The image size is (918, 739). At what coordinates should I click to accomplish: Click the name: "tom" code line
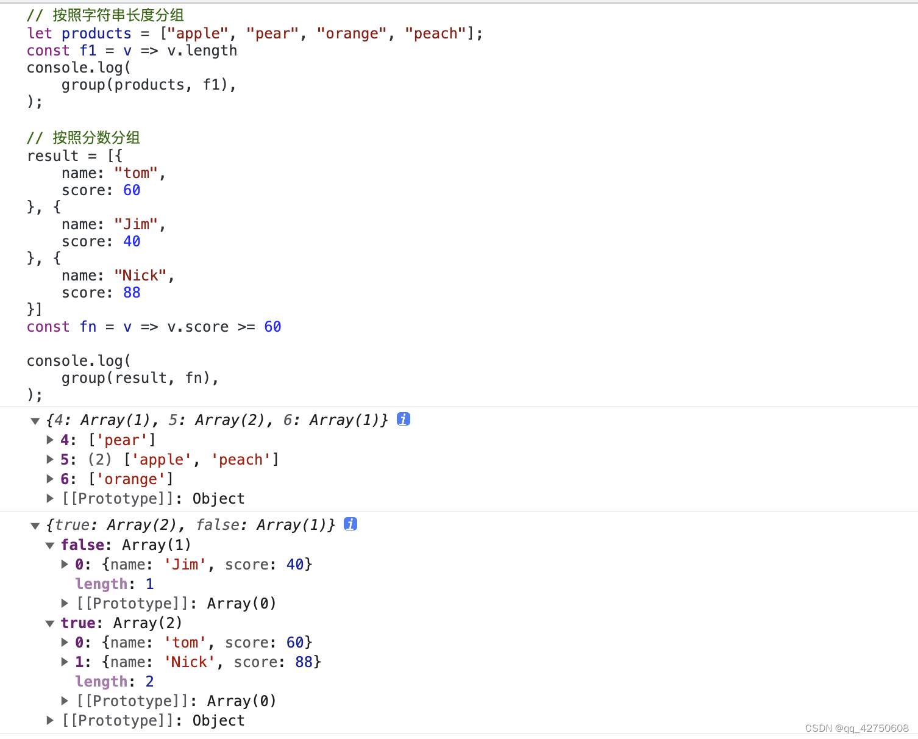(114, 173)
